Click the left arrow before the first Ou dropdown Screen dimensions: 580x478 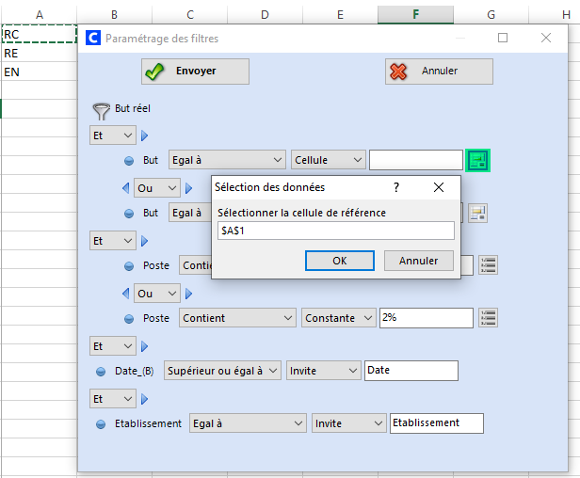pyautogui.click(x=126, y=188)
